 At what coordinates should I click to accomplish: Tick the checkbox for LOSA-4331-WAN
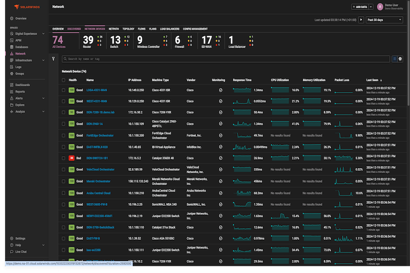coord(63,90)
